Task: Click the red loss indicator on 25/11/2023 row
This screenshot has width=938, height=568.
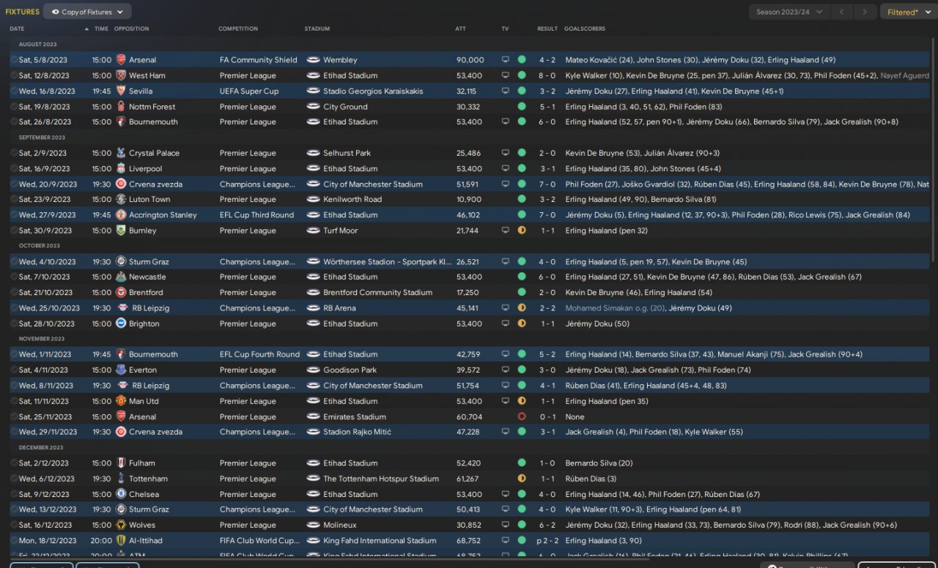Action: (522, 416)
